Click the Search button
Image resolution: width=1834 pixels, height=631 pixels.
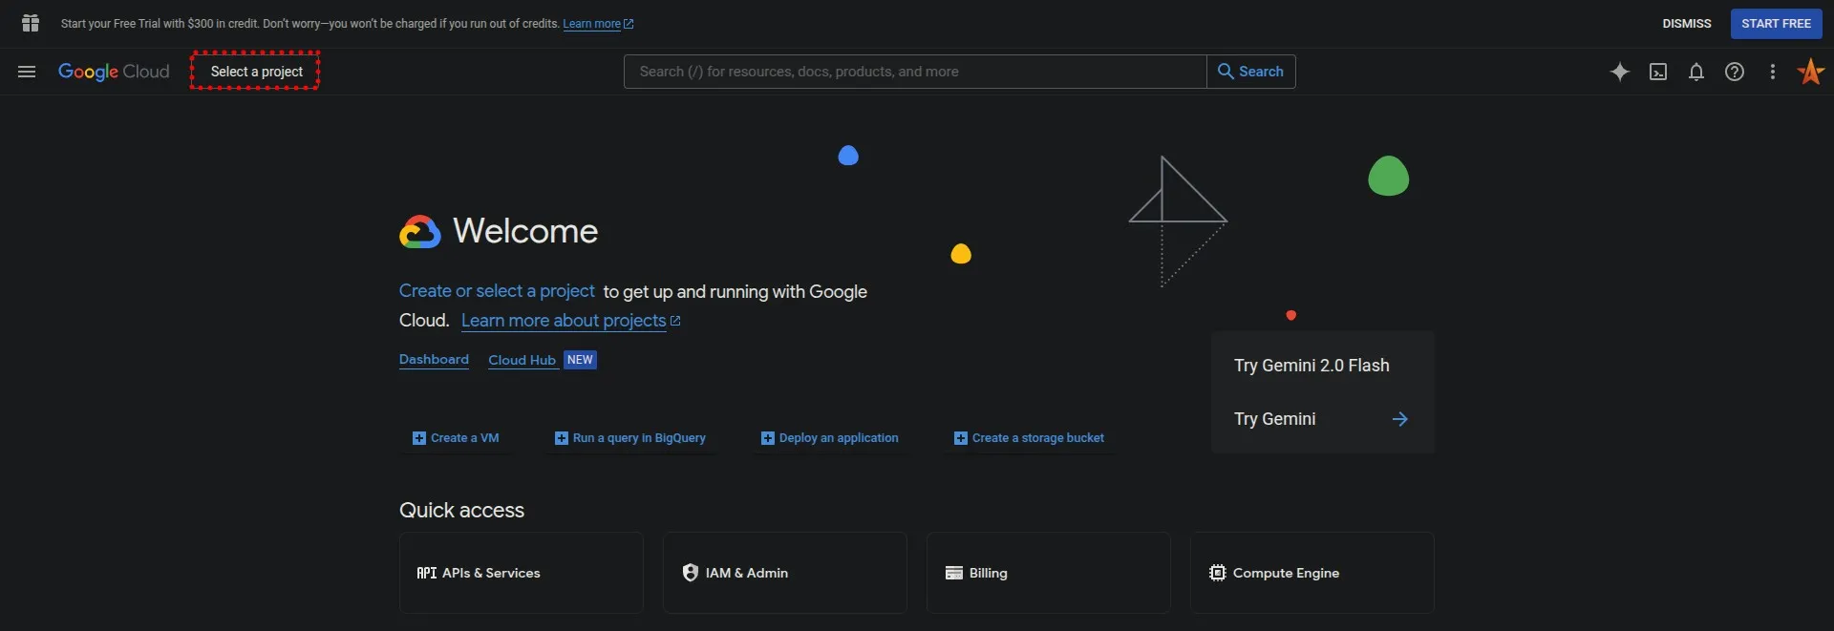point(1251,72)
